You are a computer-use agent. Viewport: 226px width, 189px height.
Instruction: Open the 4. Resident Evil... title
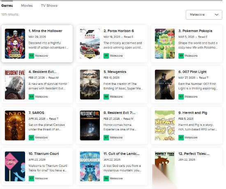coord(42,72)
